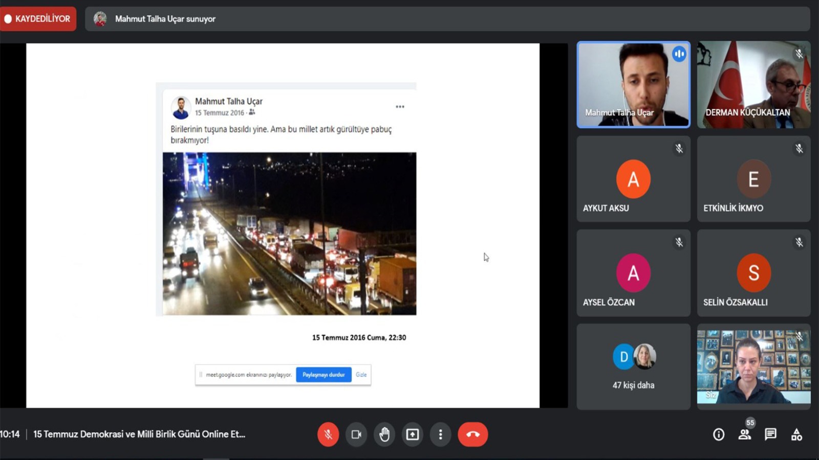Image resolution: width=819 pixels, height=460 pixels.
Task: Expand the 47 kişi daha tile
Action: click(x=633, y=366)
